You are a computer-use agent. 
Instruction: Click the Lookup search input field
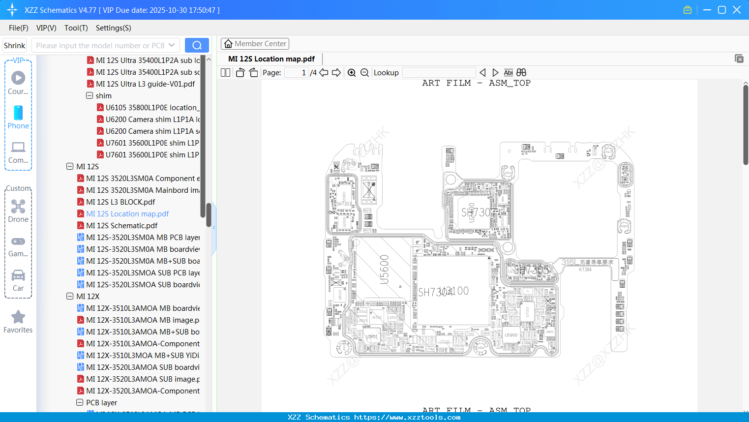click(438, 72)
